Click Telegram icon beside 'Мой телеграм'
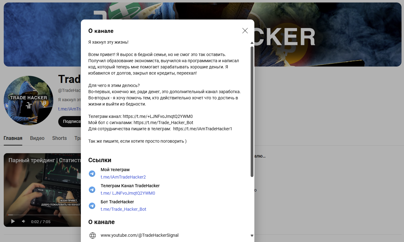Image resolution: width=404 pixels, height=242 pixels. [92, 174]
